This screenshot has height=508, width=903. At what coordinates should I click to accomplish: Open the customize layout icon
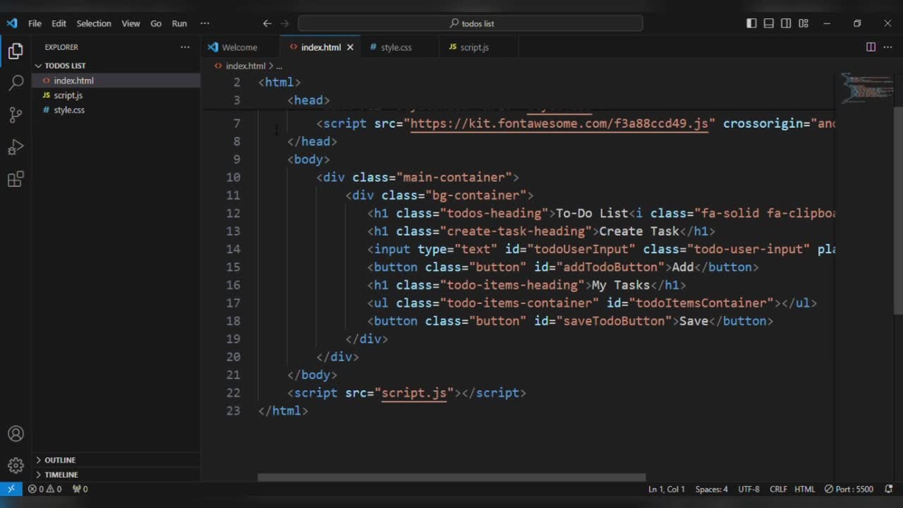[x=804, y=23]
